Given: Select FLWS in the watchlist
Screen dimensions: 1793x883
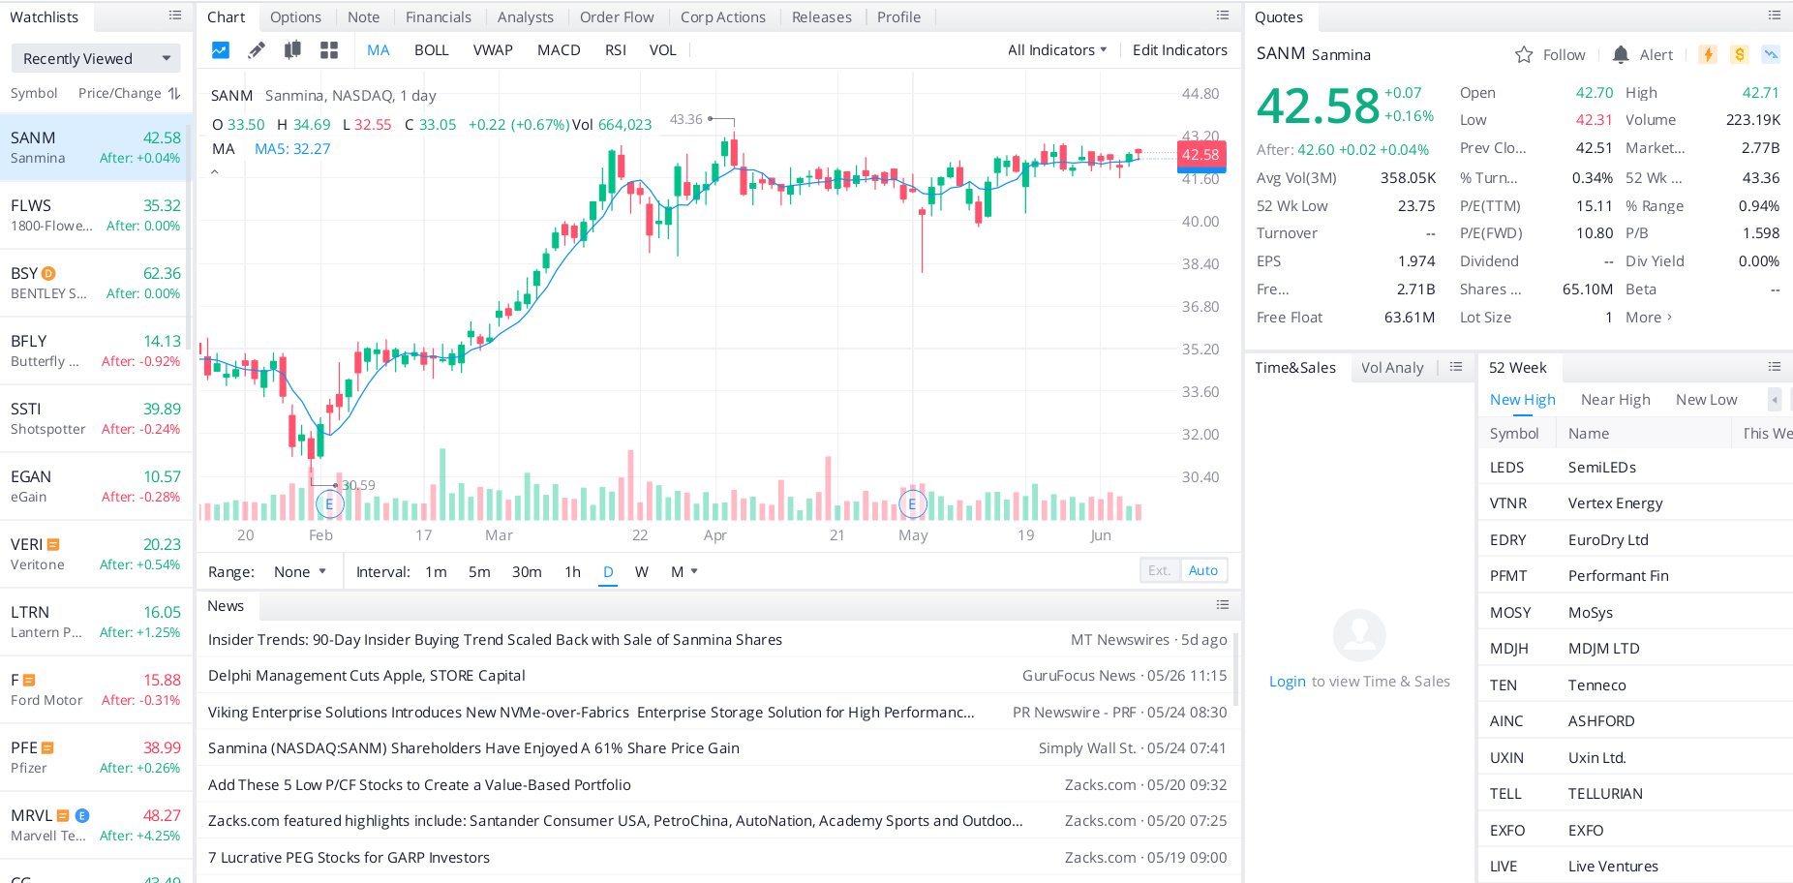Looking at the screenshot, I should (95, 215).
